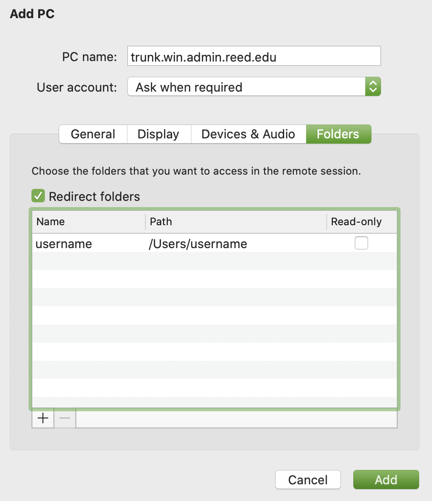Sort by the Name column header
Viewport: 432px width, 501px height.
(89, 222)
